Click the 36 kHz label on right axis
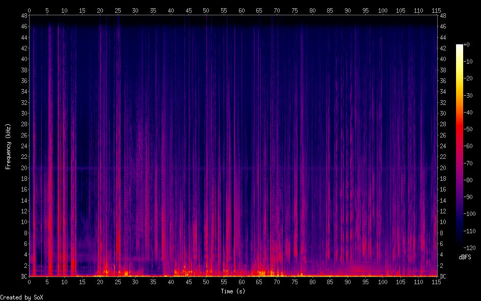 point(443,80)
